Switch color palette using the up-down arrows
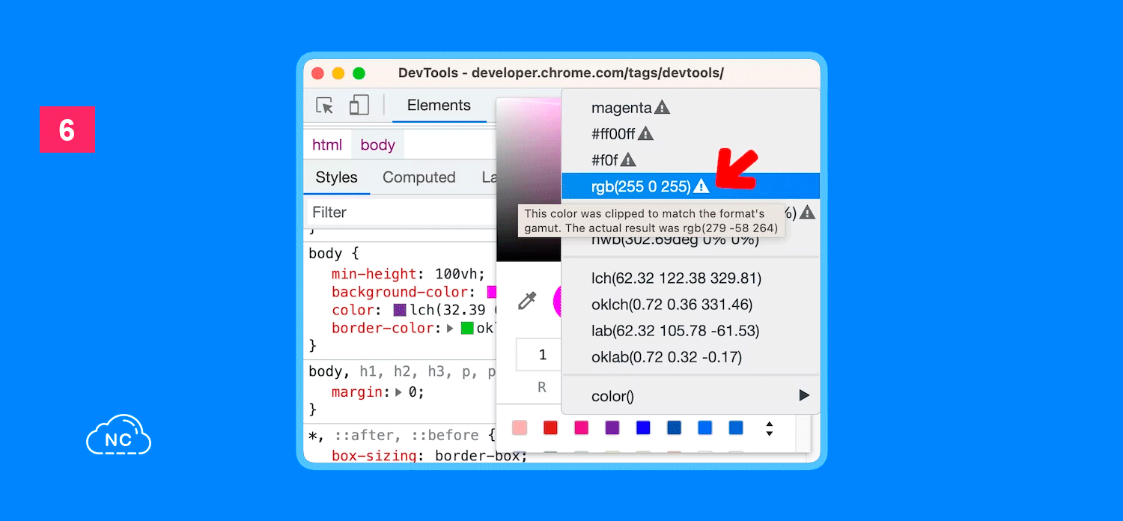This screenshot has height=521, width=1123. [769, 429]
